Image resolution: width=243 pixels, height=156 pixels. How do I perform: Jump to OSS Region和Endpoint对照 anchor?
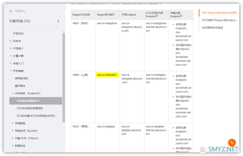(220, 13)
